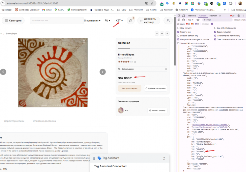
Task: Open the Chrome extensions puzzle icon
Action: pyautogui.click(x=230, y=3)
